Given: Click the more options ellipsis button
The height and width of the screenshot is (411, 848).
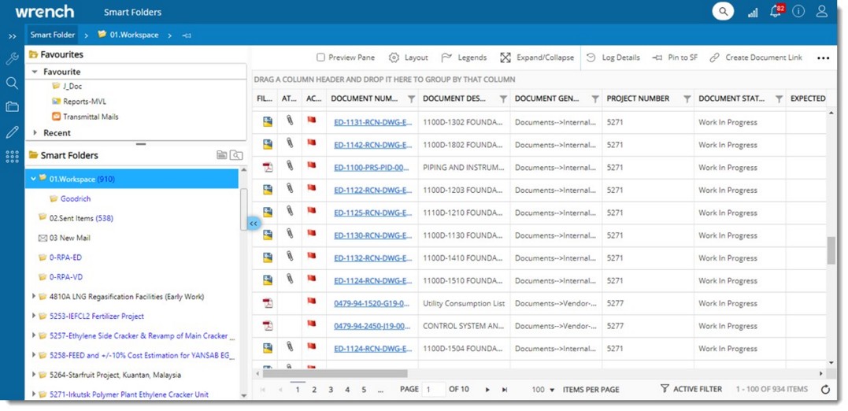Looking at the screenshot, I should pos(823,58).
